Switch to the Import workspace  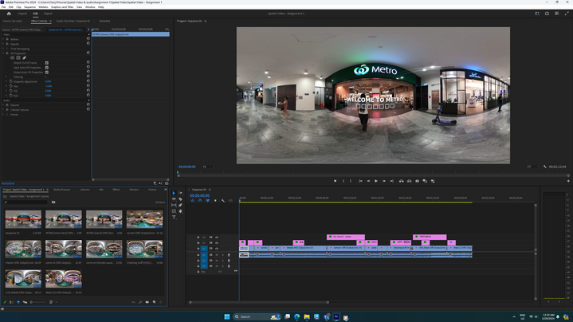coord(22,14)
